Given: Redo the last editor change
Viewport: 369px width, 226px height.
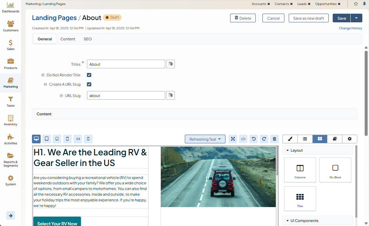Looking at the screenshot, I should point(264,139).
